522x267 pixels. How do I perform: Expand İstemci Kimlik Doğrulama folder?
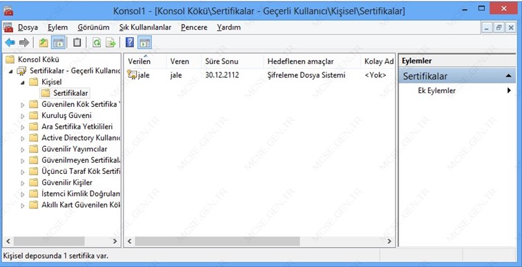(23, 195)
